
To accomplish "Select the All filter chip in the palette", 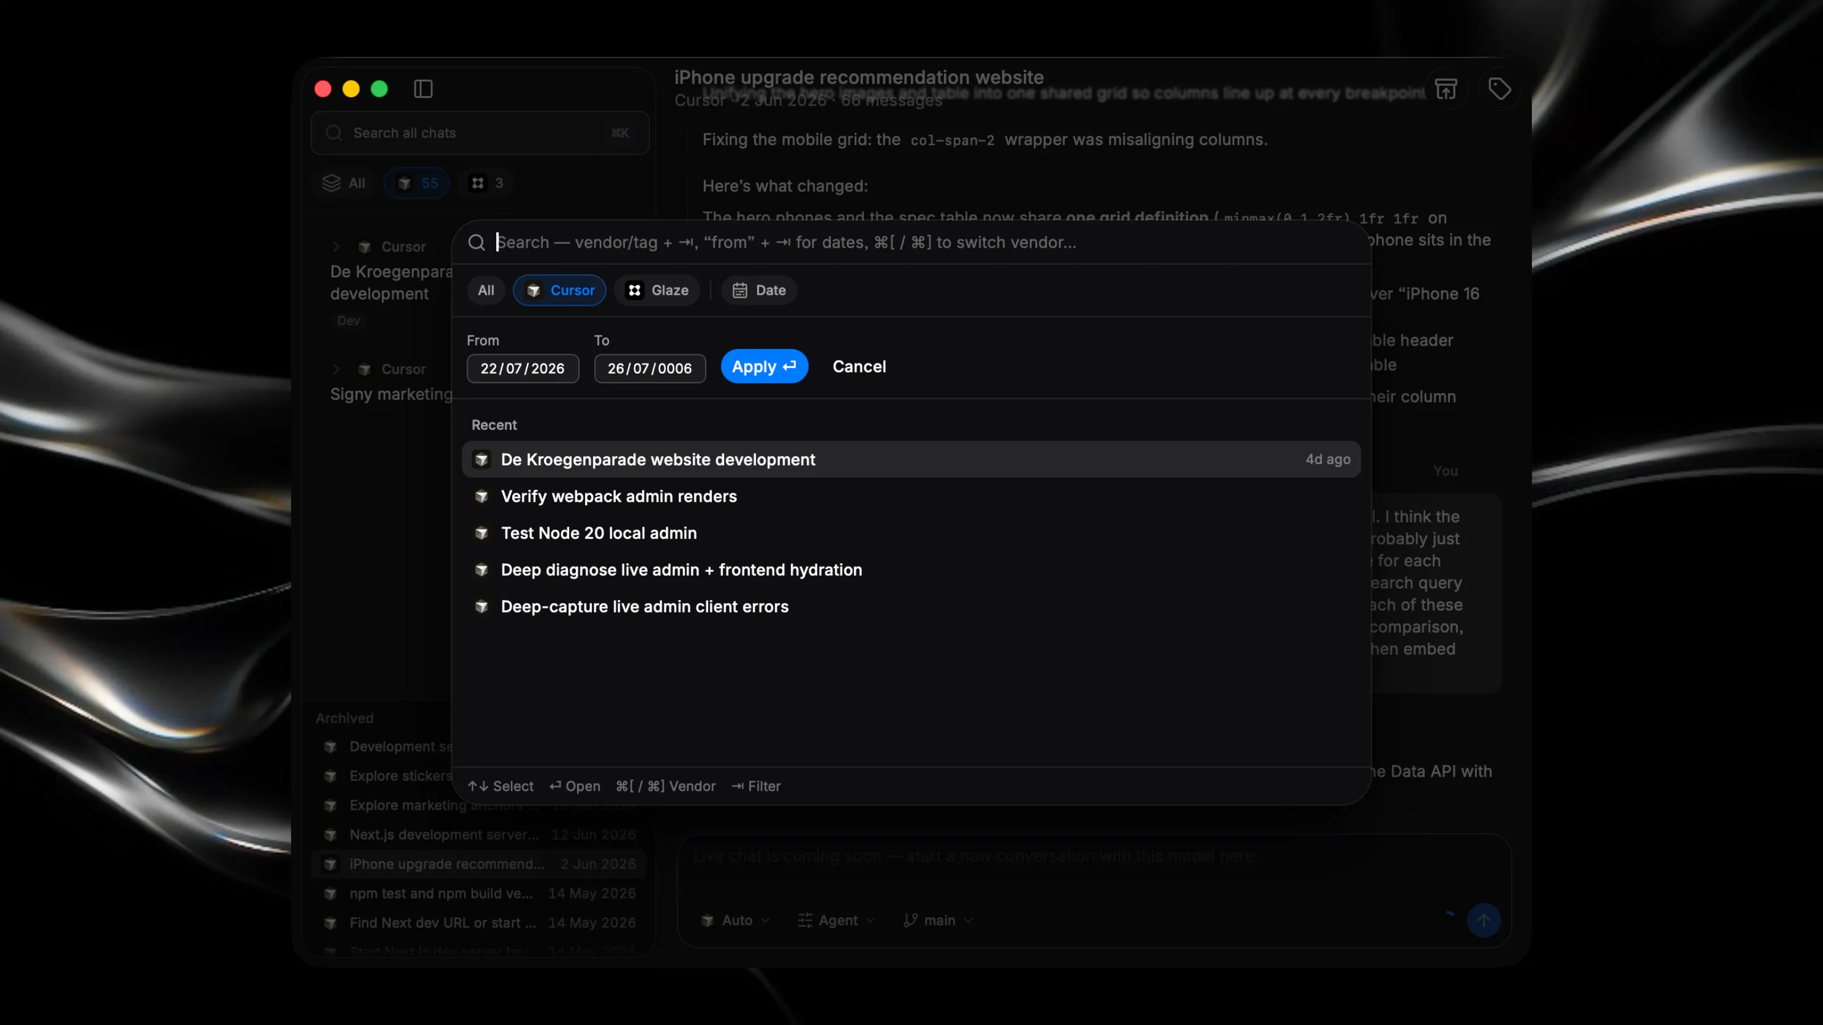I will [485, 291].
